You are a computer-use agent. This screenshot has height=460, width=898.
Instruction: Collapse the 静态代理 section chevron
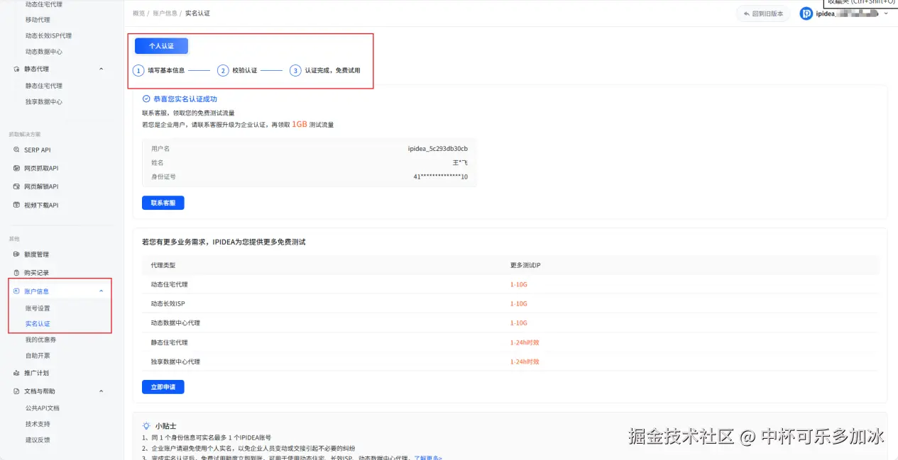click(101, 69)
